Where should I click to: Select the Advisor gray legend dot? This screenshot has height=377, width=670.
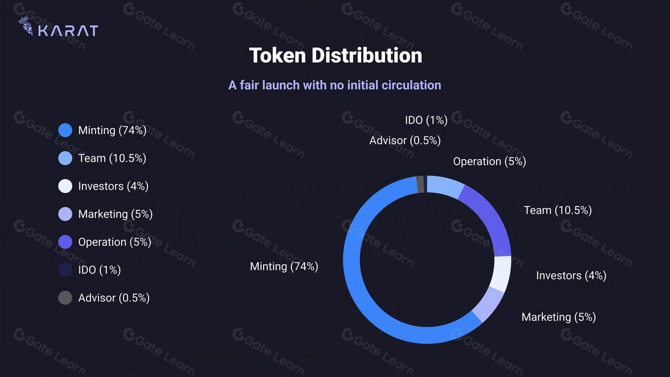[65, 298]
